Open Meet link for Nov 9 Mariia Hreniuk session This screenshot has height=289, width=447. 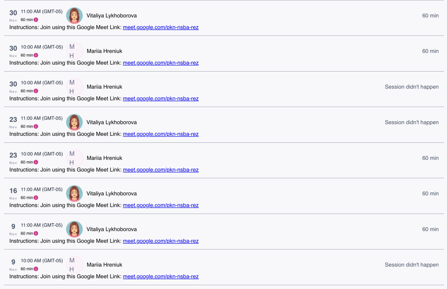coord(161,276)
